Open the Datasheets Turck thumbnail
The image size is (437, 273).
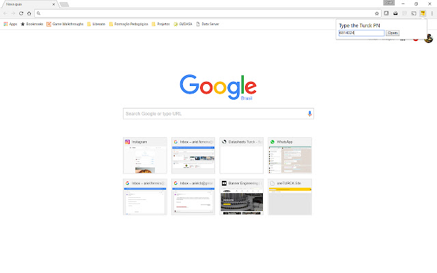click(x=241, y=156)
